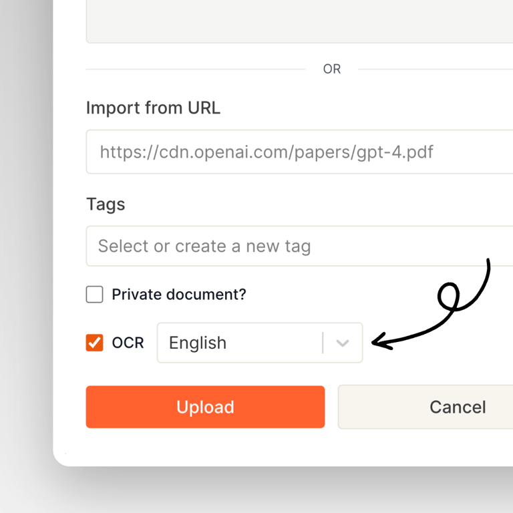Select the English value in language combo box
This screenshot has width=513, height=513.
click(198, 343)
